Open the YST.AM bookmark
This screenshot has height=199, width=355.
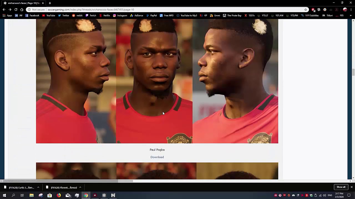[277, 15]
